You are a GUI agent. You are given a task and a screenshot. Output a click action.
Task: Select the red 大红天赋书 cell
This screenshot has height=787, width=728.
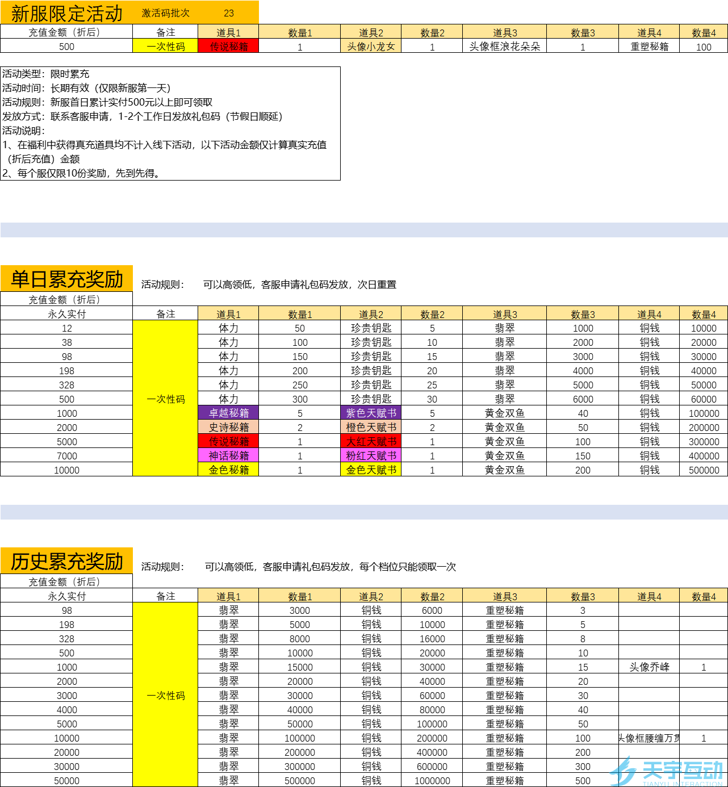(371, 441)
